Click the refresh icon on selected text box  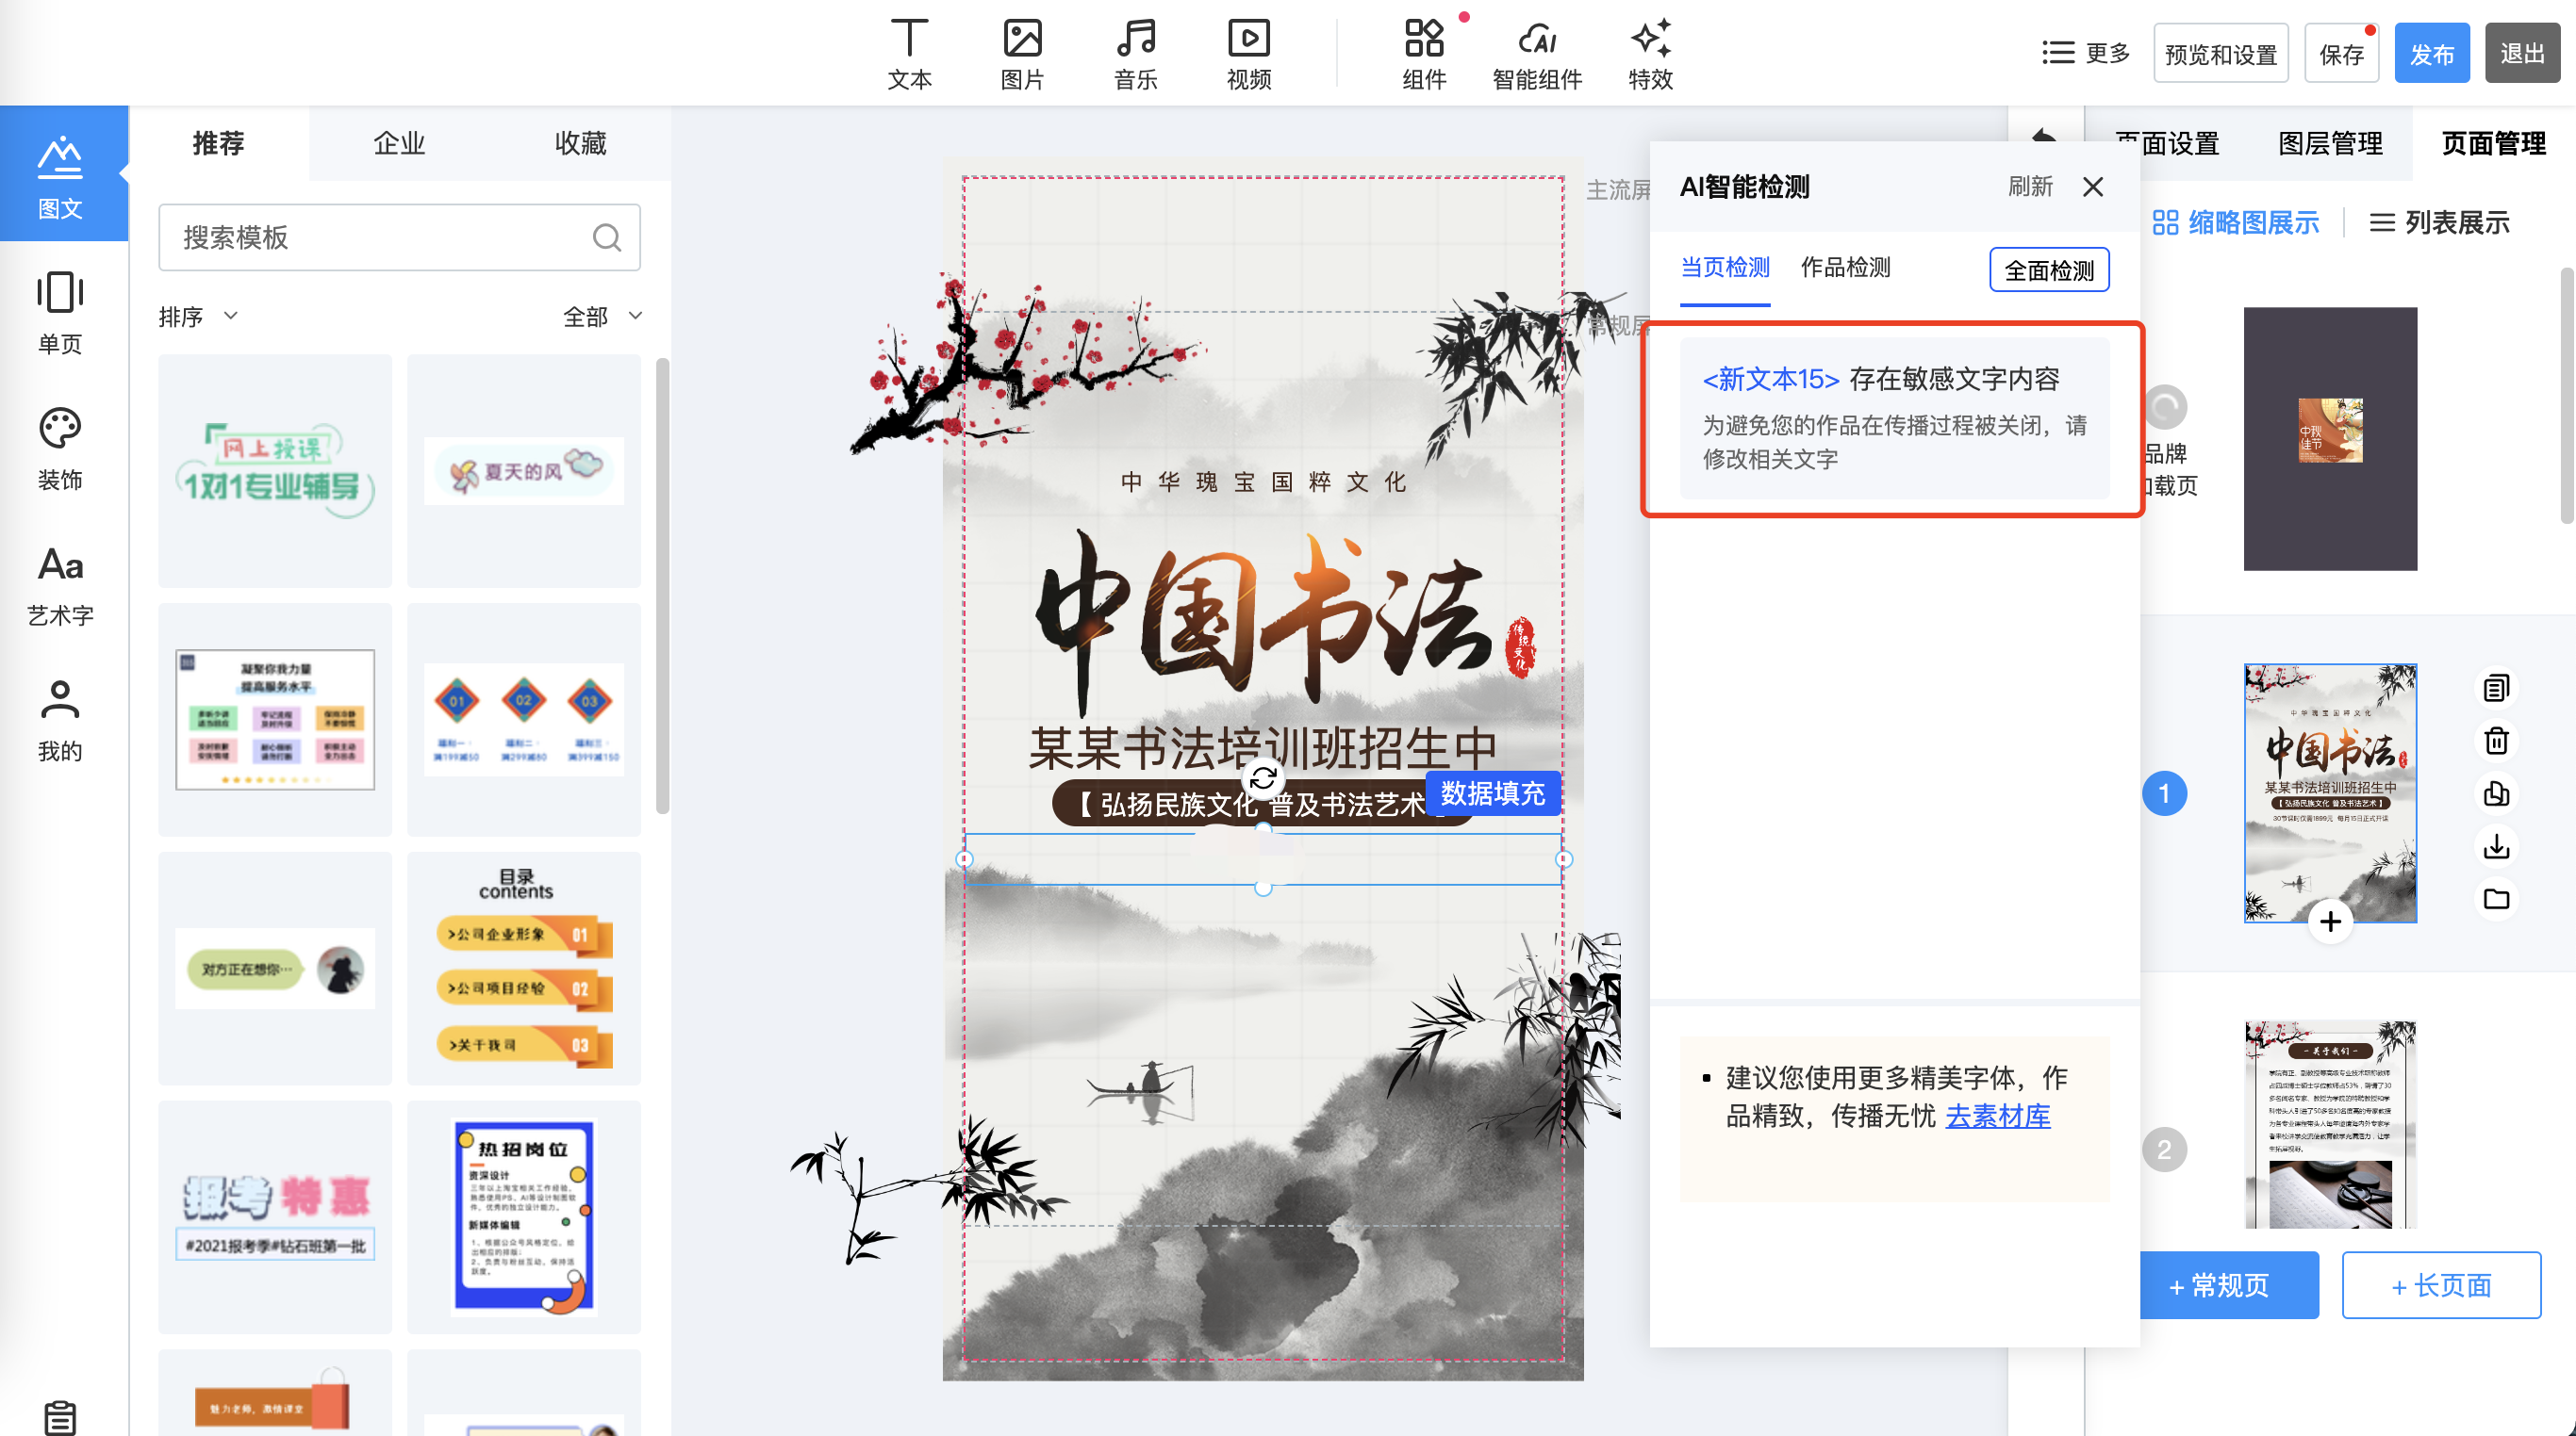(1263, 777)
